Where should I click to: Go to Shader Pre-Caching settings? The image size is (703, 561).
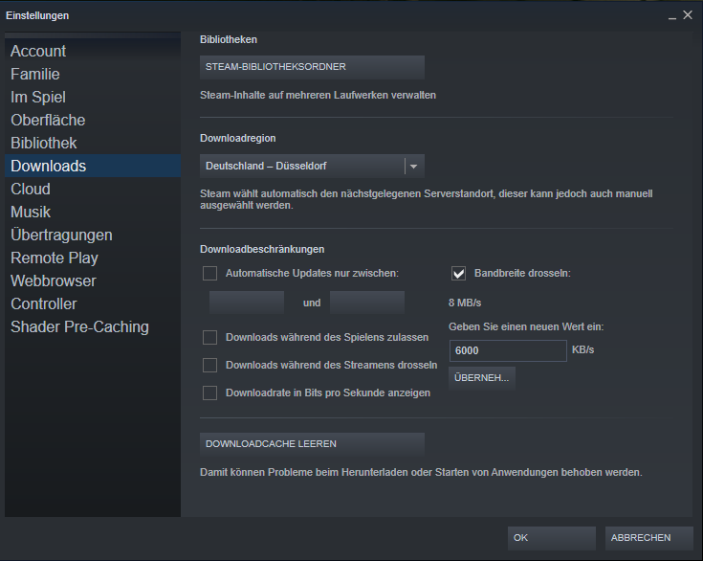coord(93,326)
